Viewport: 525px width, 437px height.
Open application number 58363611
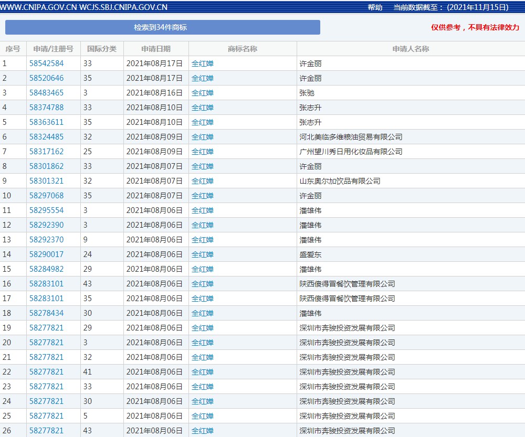tap(46, 122)
